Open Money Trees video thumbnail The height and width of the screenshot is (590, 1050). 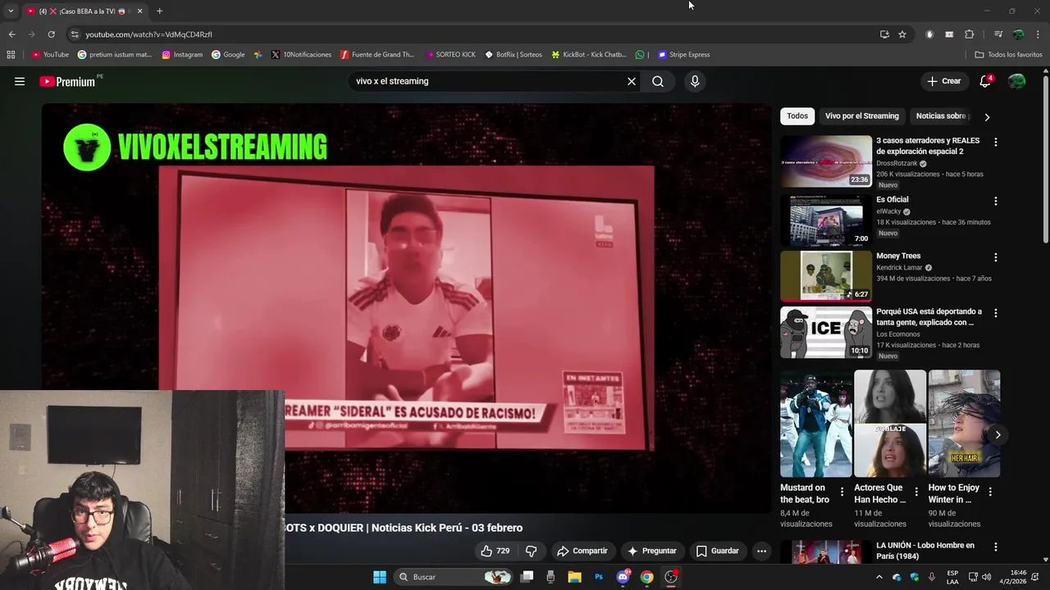pyautogui.click(x=826, y=276)
